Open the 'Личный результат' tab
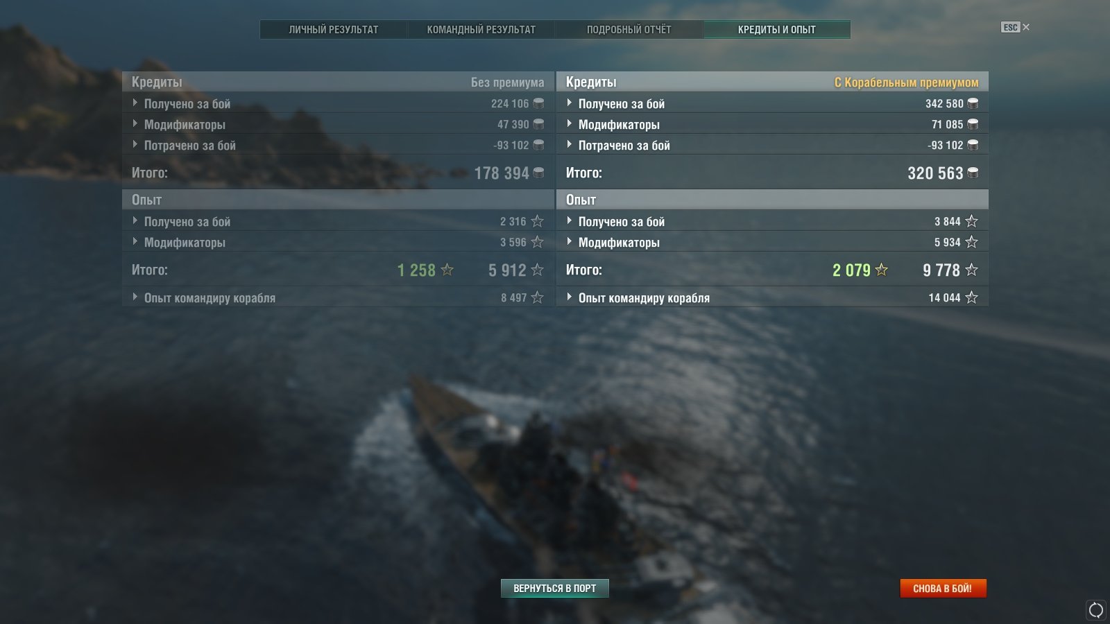The height and width of the screenshot is (624, 1110). 334,29
